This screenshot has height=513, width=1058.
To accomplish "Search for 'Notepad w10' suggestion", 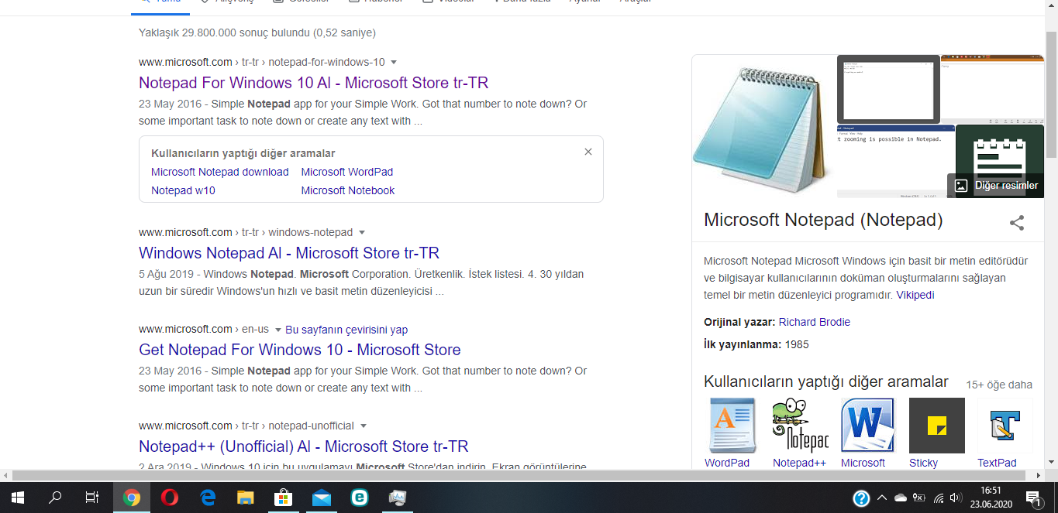I will (183, 190).
